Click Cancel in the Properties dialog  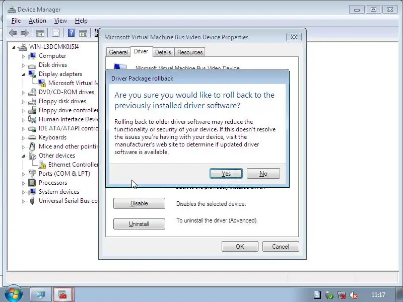281,247
